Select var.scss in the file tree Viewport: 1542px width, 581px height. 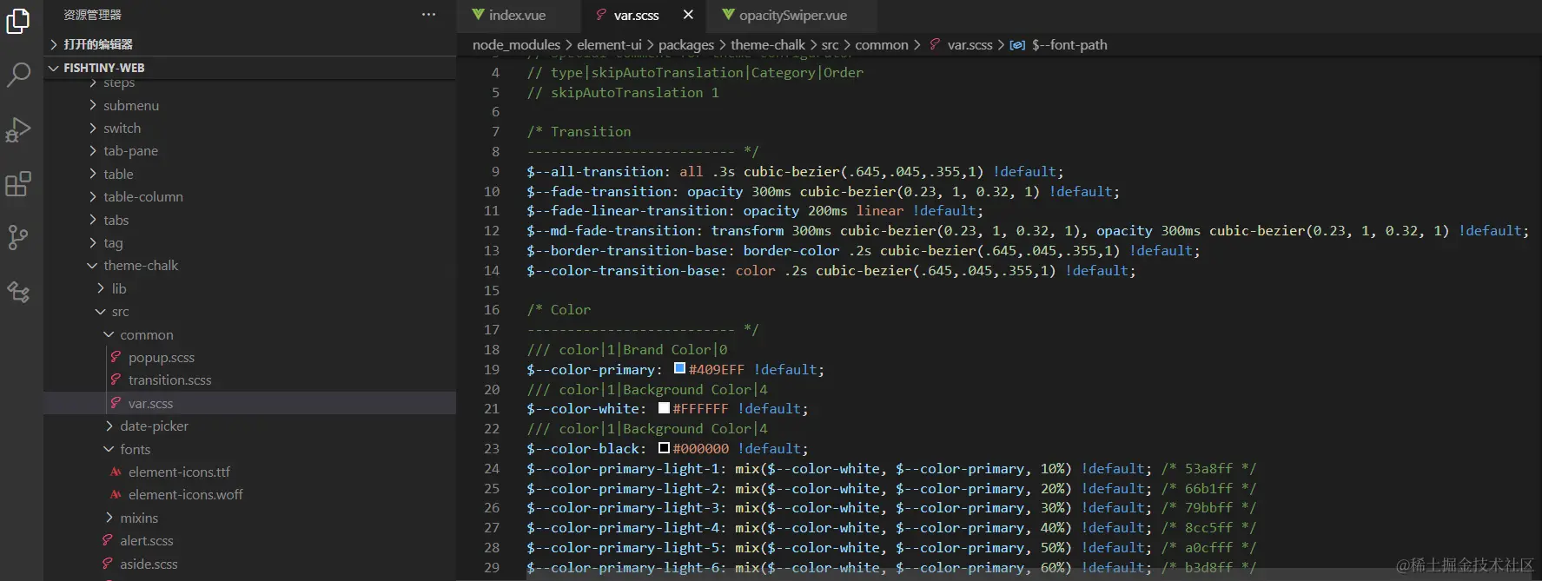(x=249, y=403)
